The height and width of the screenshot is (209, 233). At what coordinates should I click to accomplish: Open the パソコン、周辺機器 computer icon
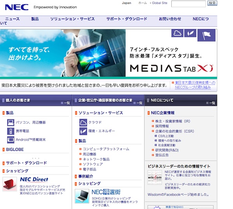tap(10, 122)
